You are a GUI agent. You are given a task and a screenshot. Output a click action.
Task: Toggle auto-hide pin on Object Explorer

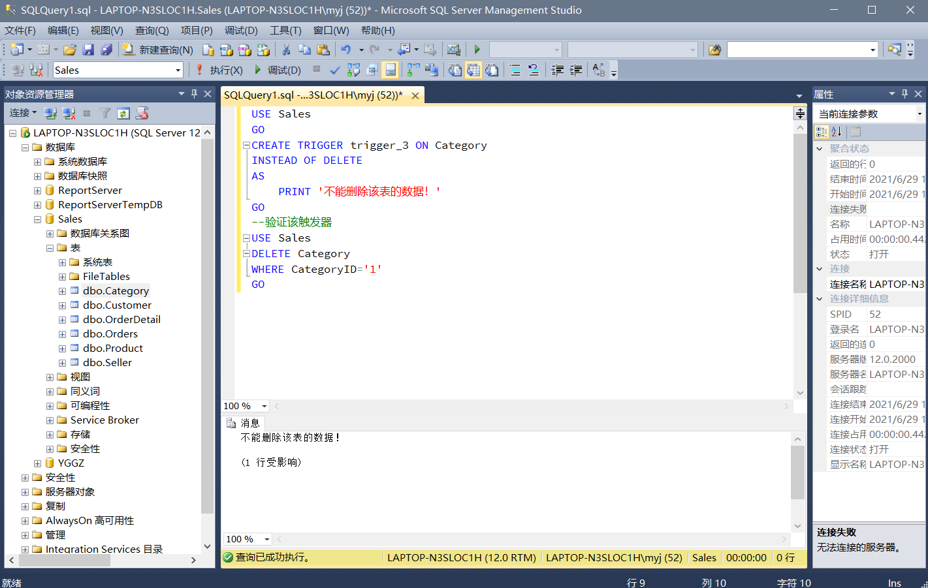(194, 94)
